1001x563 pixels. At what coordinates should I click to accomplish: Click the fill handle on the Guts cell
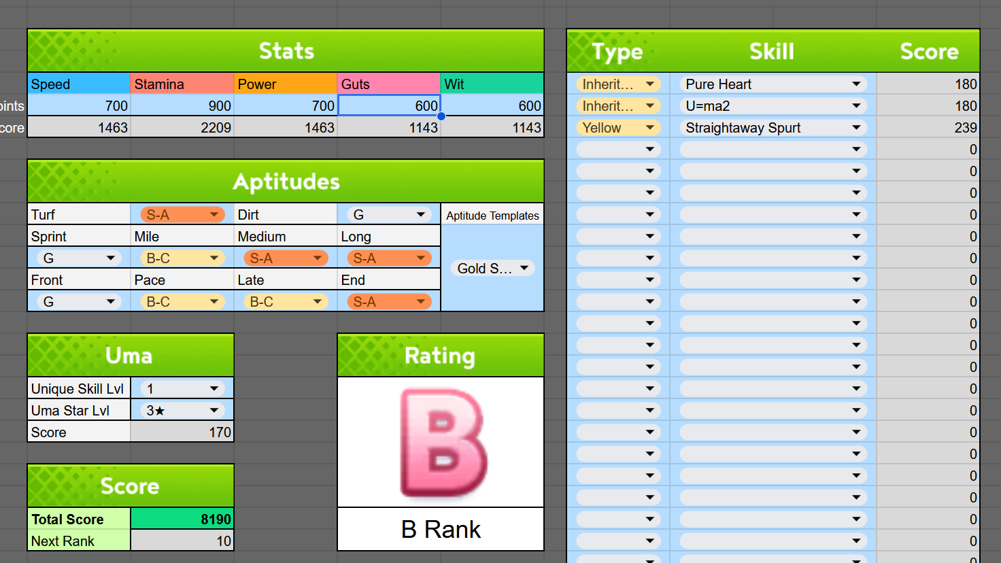coord(441,116)
